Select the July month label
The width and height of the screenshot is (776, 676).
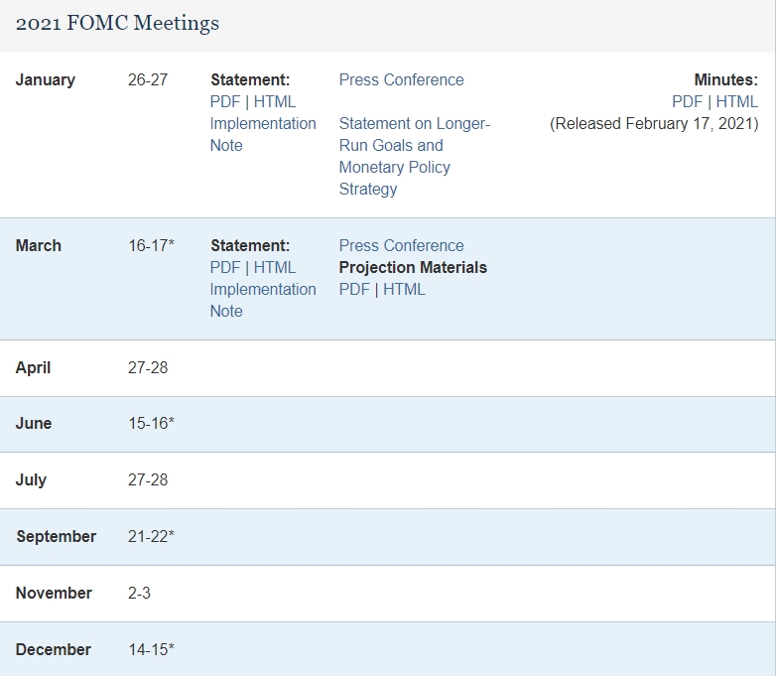[x=31, y=479]
